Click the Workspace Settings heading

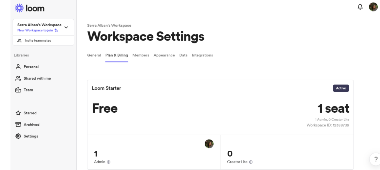click(146, 37)
